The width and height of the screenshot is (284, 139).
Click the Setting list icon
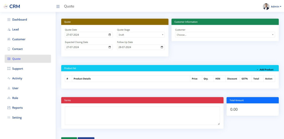pyautogui.click(x=9, y=117)
